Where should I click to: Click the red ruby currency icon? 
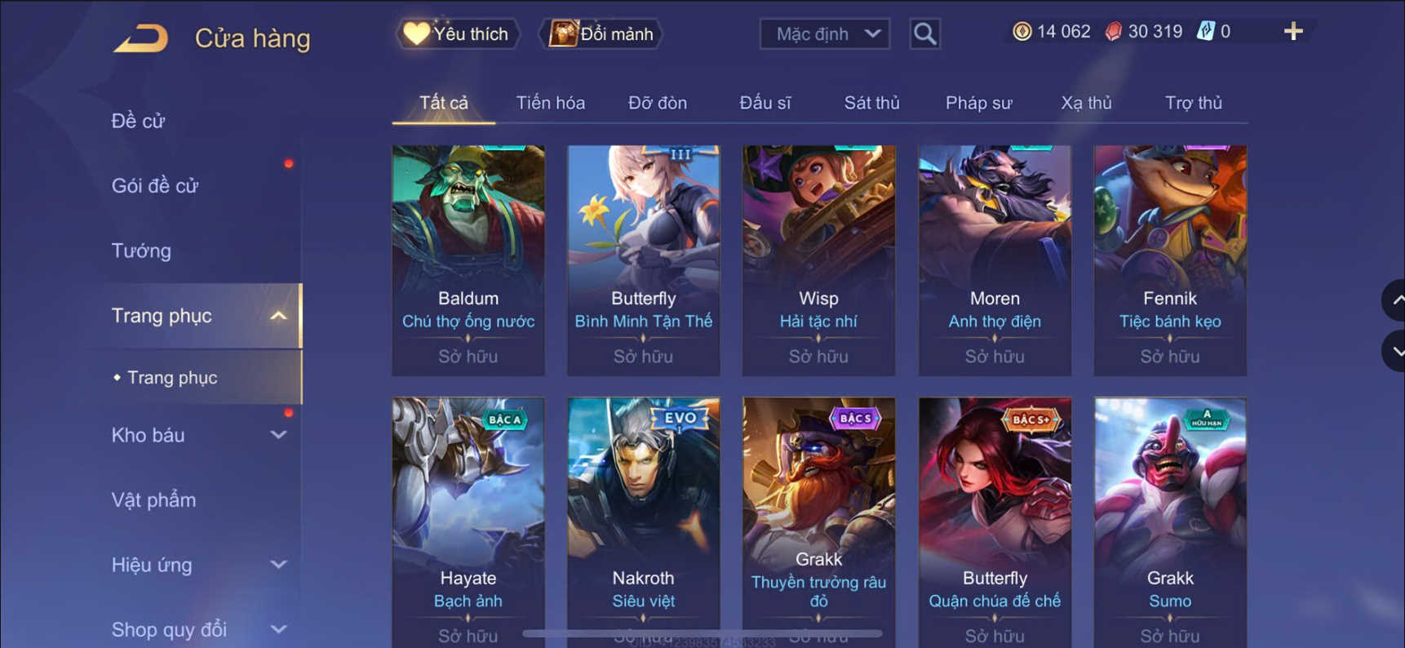point(1114,32)
